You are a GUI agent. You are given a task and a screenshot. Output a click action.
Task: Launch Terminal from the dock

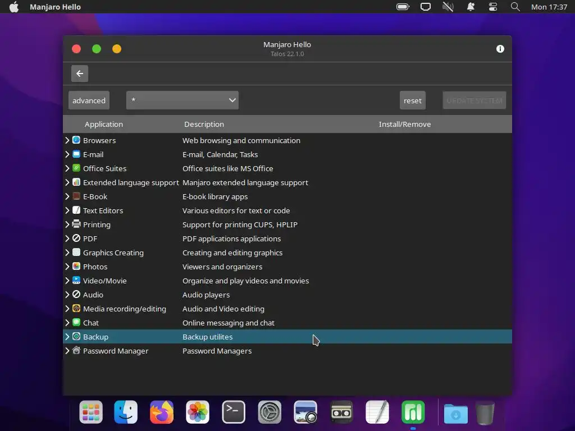[x=234, y=412]
